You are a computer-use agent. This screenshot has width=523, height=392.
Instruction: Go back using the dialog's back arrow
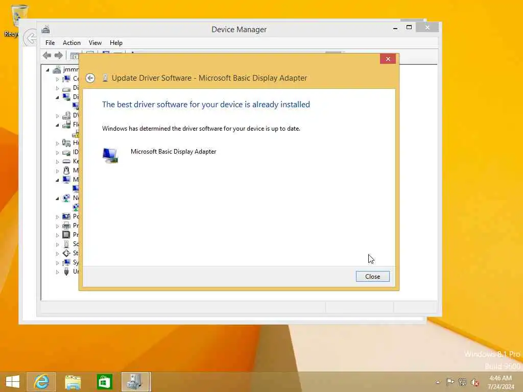coord(90,78)
